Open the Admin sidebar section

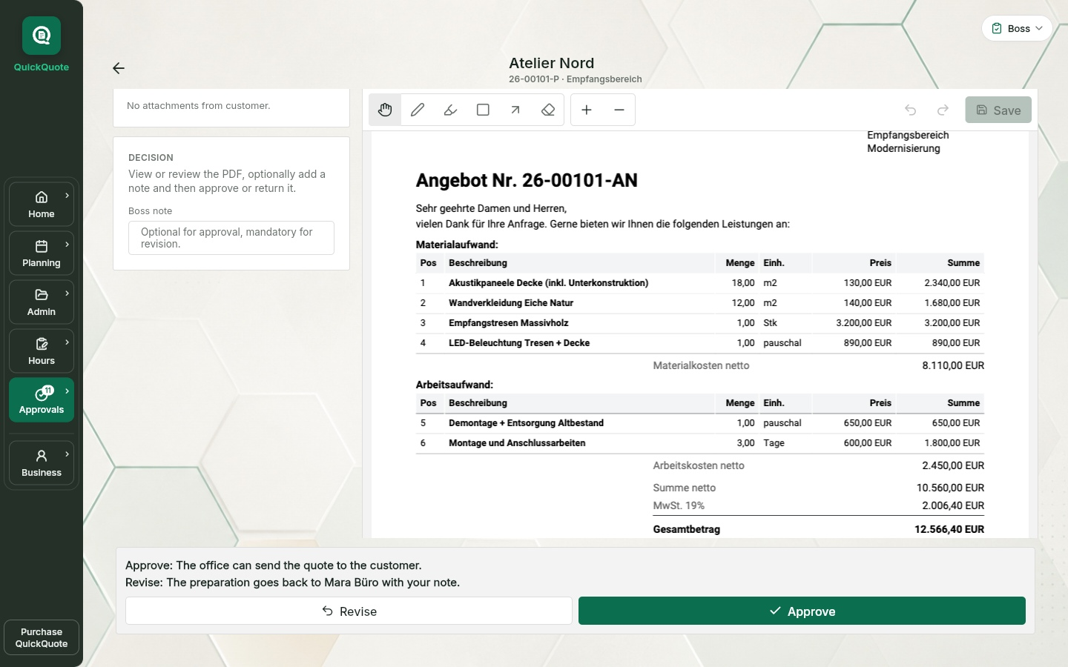tap(42, 302)
